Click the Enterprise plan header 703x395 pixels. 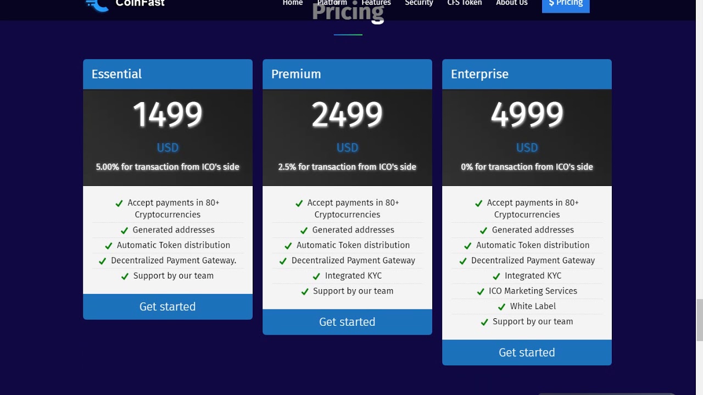(527, 74)
